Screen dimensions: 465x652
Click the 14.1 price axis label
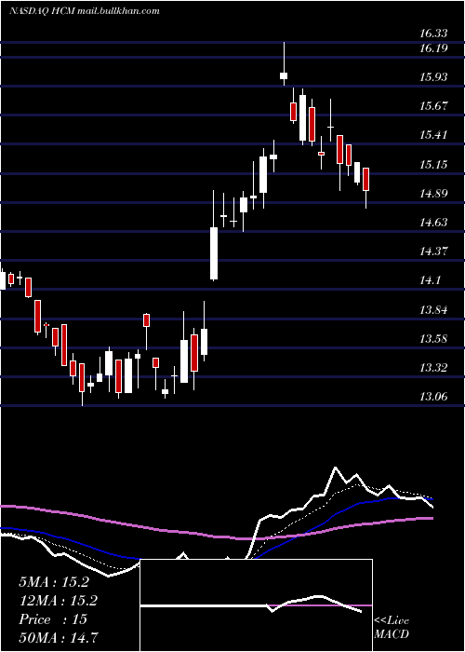pyautogui.click(x=430, y=280)
